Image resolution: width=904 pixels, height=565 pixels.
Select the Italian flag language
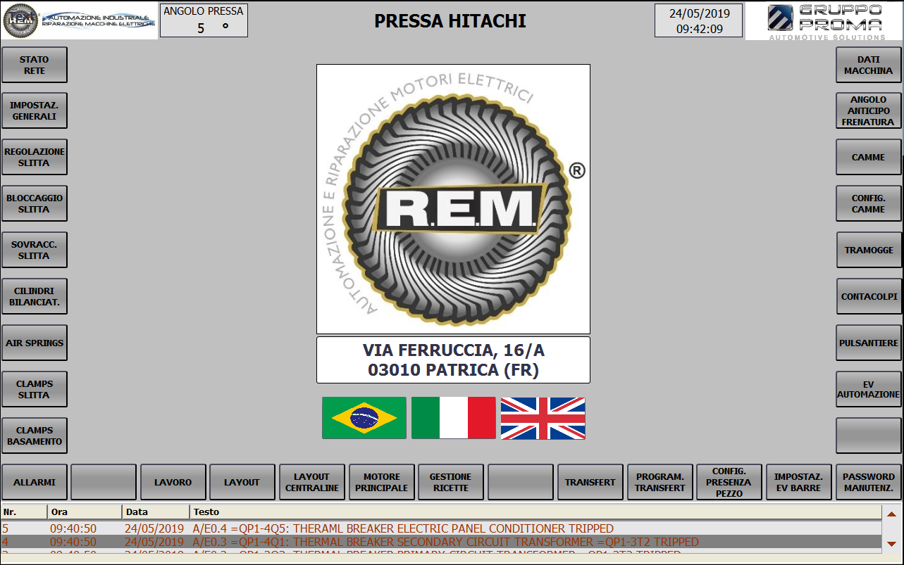pos(453,418)
